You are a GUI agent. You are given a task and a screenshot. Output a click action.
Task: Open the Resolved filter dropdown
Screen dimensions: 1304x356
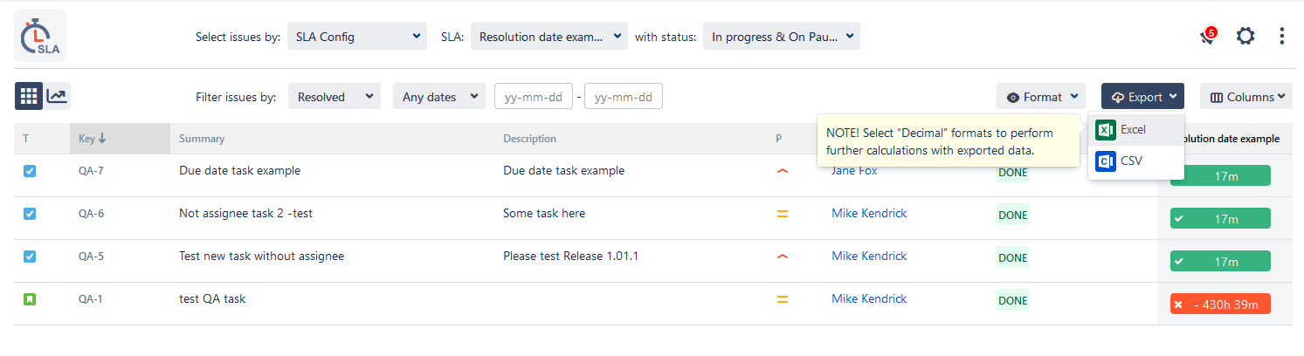tap(335, 97)
